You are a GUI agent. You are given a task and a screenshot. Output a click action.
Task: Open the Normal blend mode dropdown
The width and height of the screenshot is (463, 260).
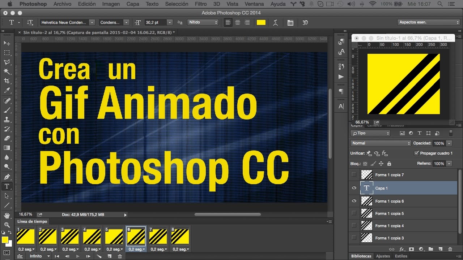pos(381,143)
